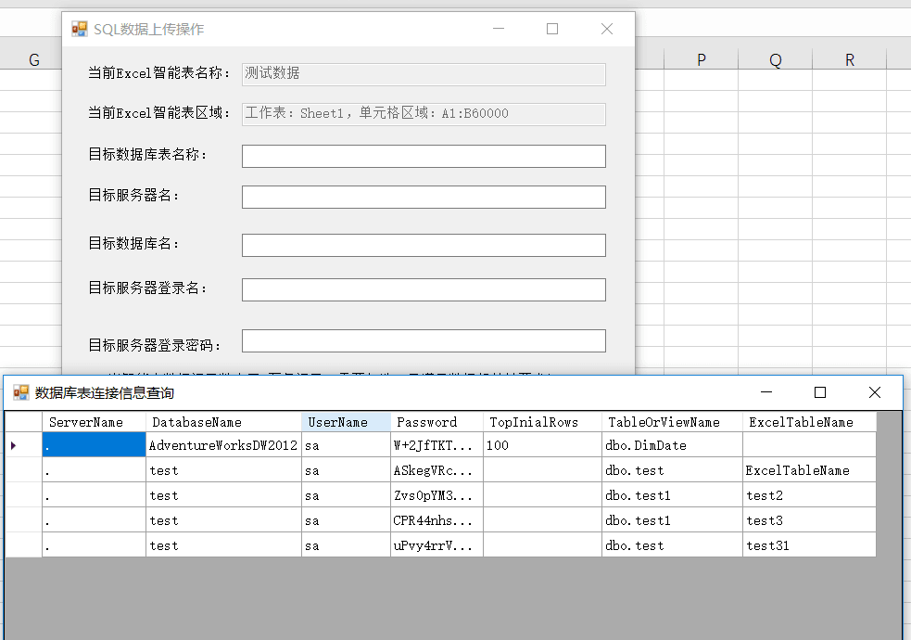Select the test3 ExcelTableName cell
This screenshot has width=911, height=640.
809,520
